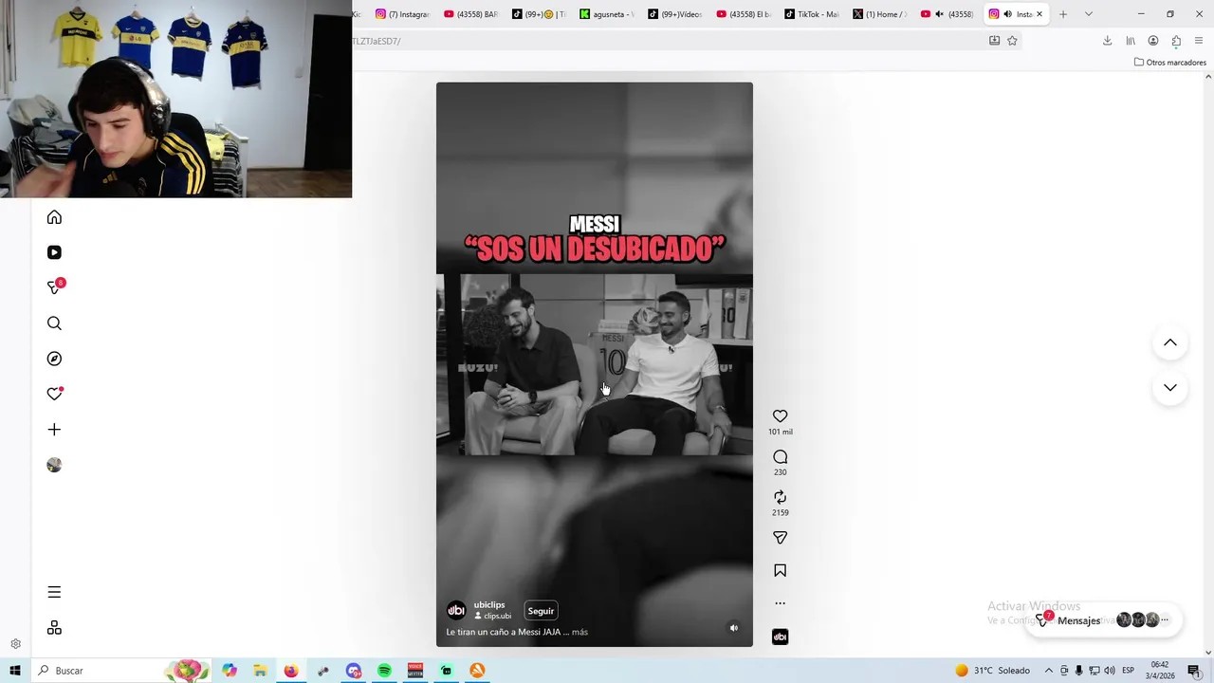
Task: Open browser downloads arrow icon
Action: [1107, 41]
